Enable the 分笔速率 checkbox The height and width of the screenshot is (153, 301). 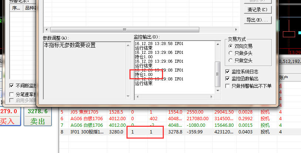pyautogui.click(x=11, y=95)
